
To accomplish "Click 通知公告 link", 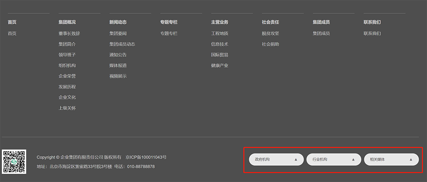I will click(118, 55).
